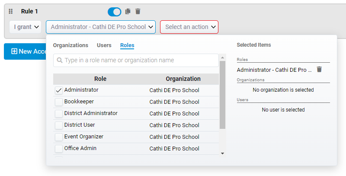Screen dimensions: 346x176
Task: Remove the selected Administrator role with trash icon
Action: click(x=319, y=69)
